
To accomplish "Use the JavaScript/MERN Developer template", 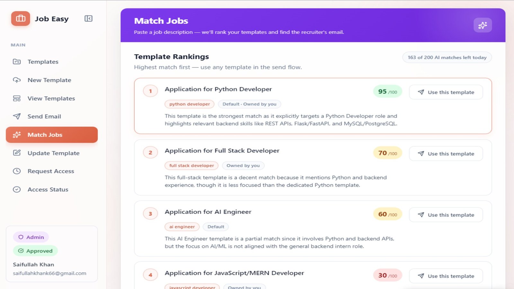I will [446, 276].
